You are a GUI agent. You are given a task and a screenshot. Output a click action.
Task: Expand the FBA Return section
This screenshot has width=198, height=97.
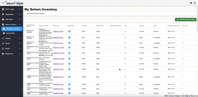pos(11,19)
